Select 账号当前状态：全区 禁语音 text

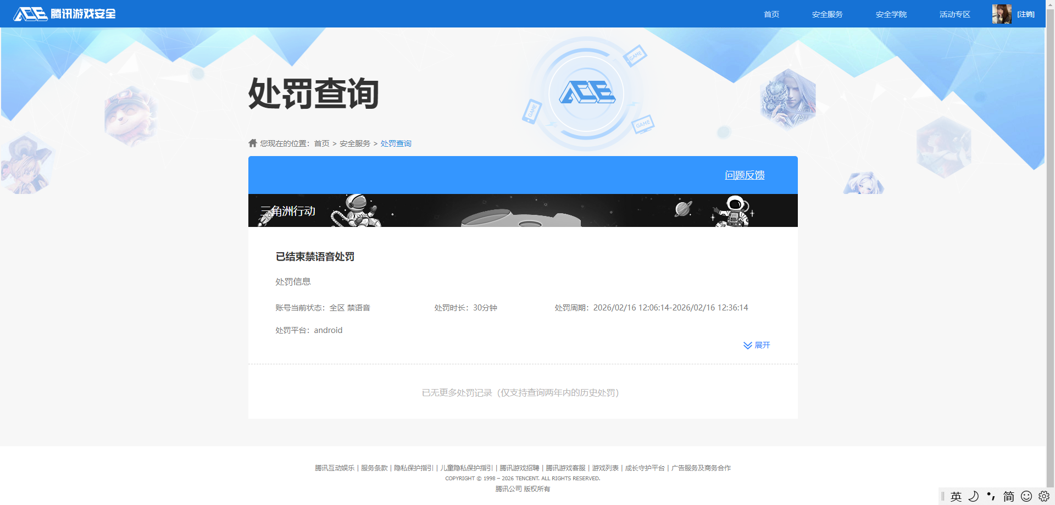pyautogui.click(x=323, y=308)
